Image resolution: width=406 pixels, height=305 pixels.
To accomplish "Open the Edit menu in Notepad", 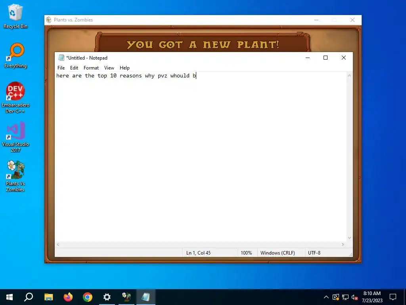I will [x=74, y=68].
